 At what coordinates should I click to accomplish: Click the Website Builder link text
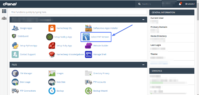pos(101,46)
